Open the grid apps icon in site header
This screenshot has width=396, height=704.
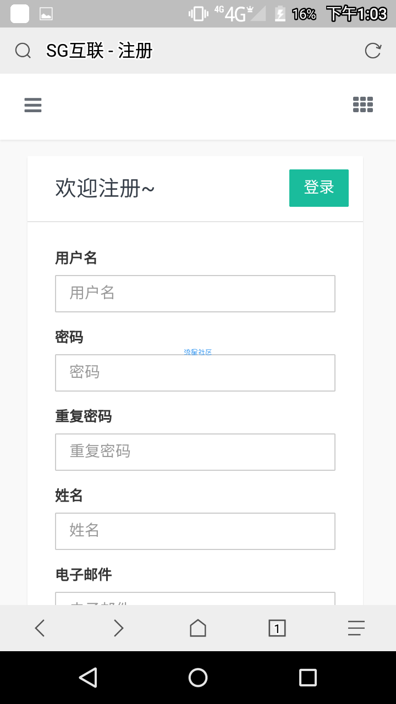coord(363,105)
